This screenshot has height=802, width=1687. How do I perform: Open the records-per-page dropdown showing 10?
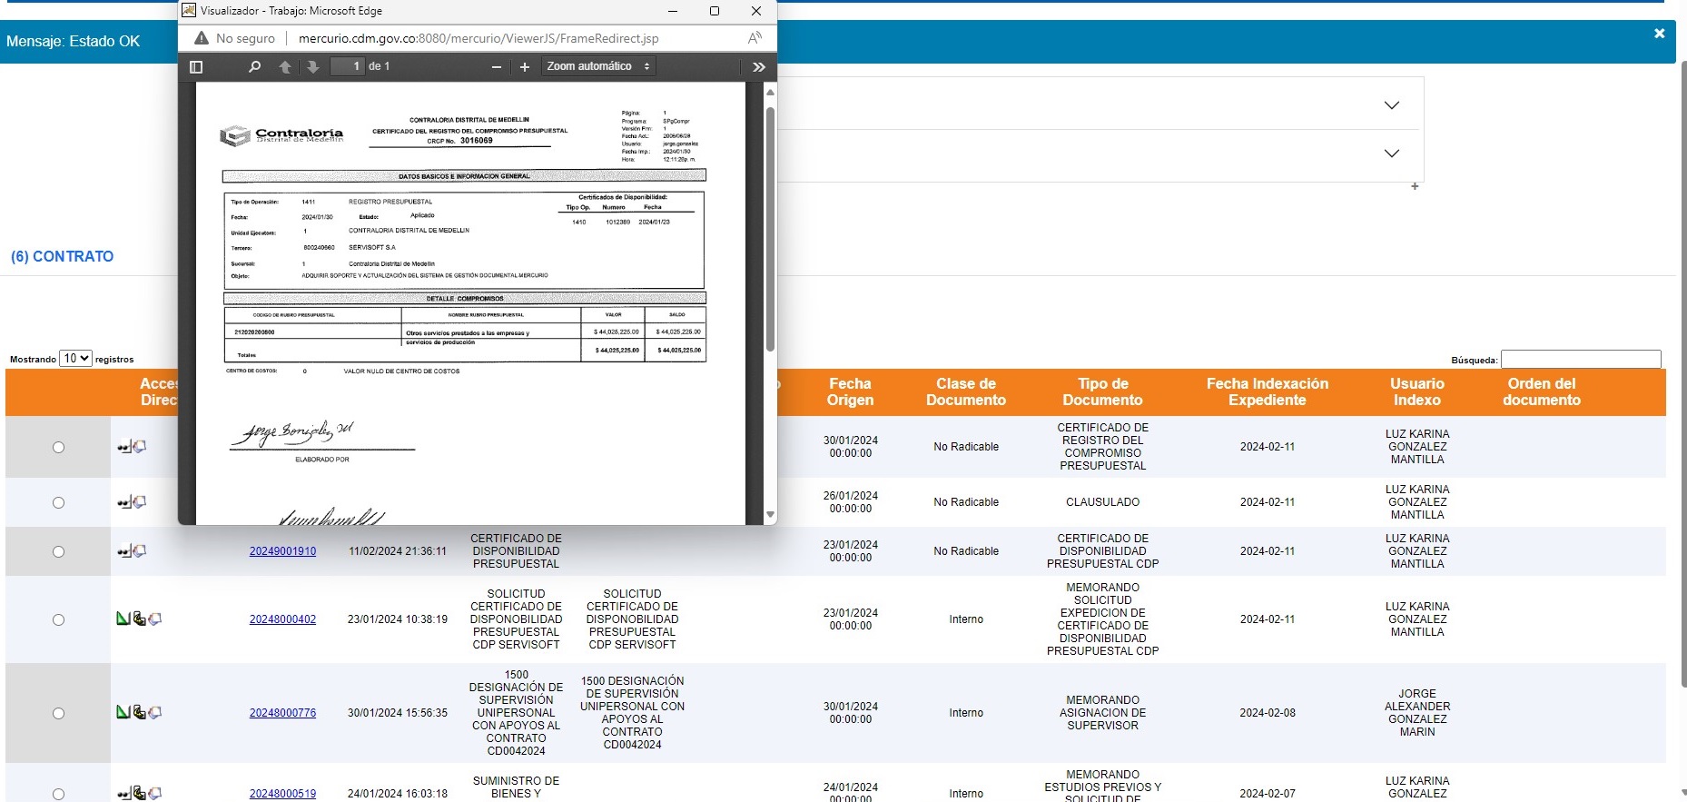tap(75, 359)
